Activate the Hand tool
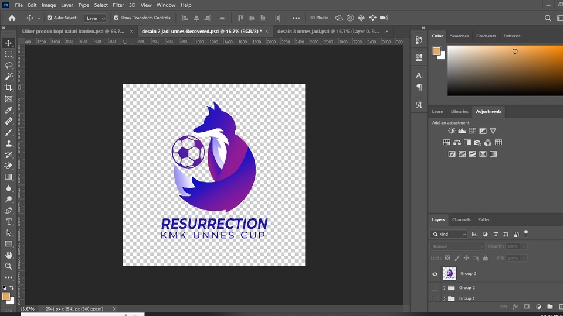Screen dimensions: 563x316 9,255
